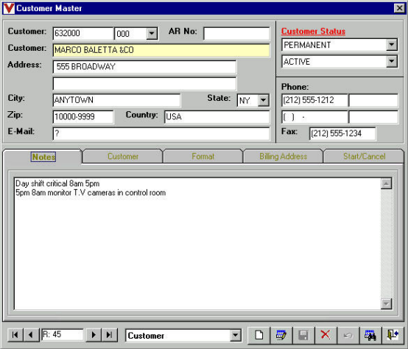This screenshot has height=349, width=408.
Task: Click the Customer Status link
Action: click(313, 31)
